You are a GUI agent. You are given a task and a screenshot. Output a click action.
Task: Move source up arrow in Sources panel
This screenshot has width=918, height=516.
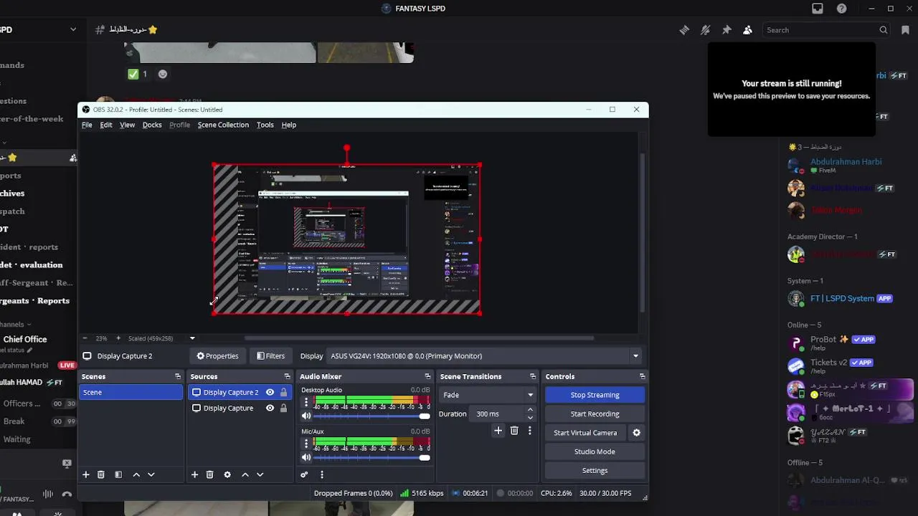click(245, 474)
